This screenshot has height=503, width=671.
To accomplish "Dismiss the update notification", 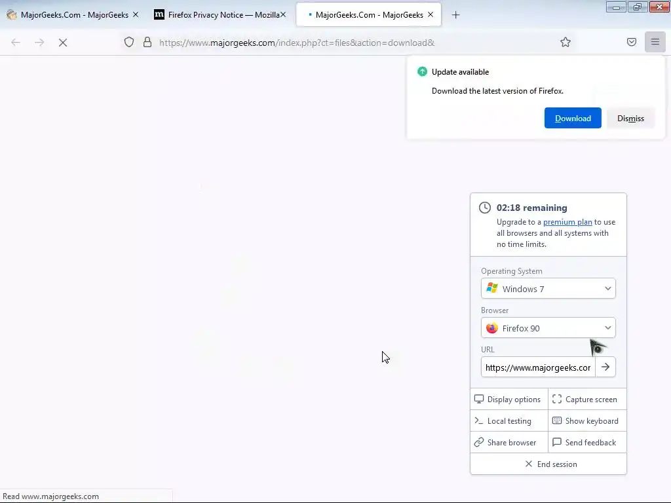I will (x=630, y=118).
